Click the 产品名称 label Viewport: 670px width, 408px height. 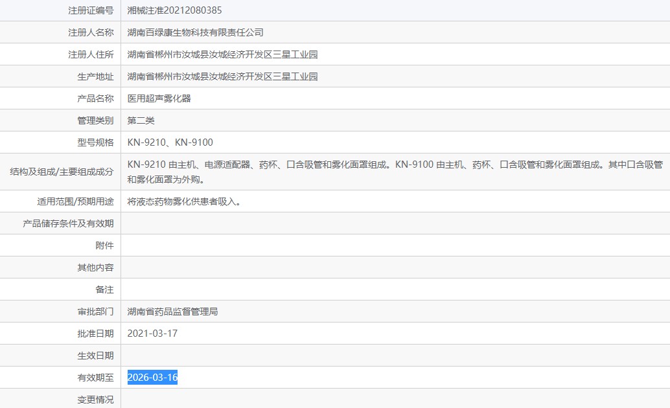95,98
